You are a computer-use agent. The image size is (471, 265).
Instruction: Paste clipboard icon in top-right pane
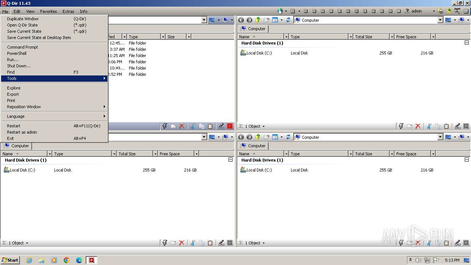[x=446, y=126]
